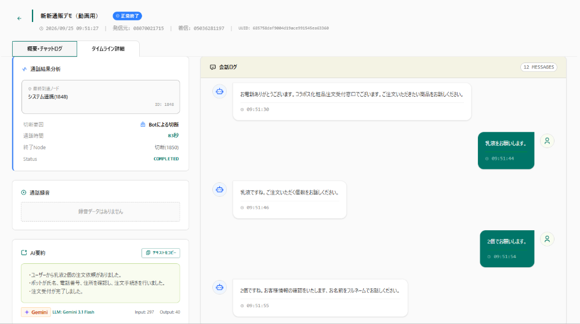Click user avatar next to 乳液をお願いします
Image resolution: width=580 pixels, height=324 pixels.
pyautogui.click(x=547, y=141)
